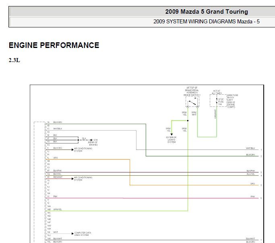The image size is (275, 243).
Task: Click 'BLK/YEL' wire label at pin 1Q
Action: point(57,174)
